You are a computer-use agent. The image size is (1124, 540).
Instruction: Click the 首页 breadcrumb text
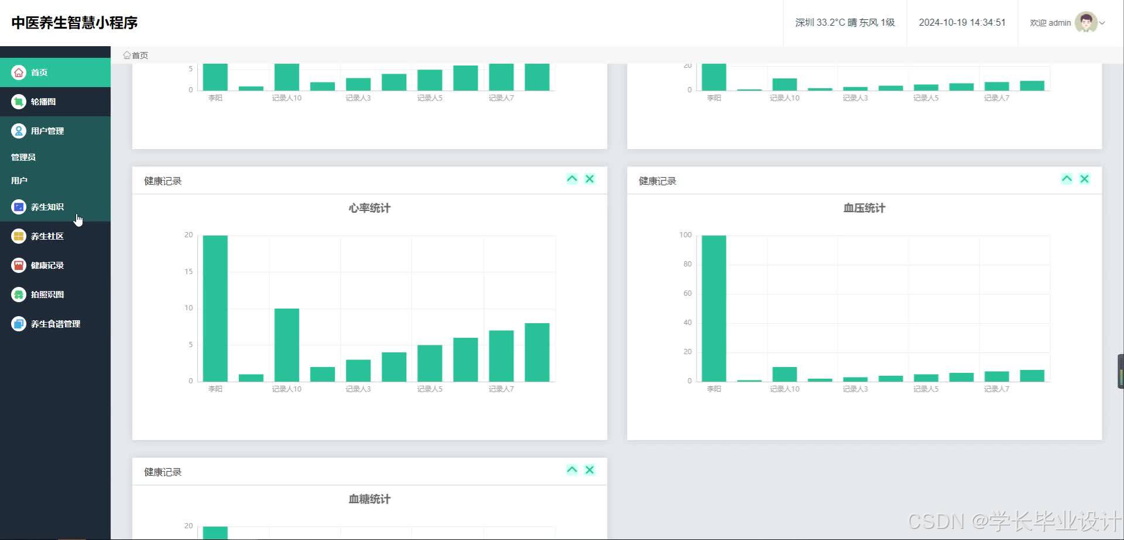(x=140, y=56)
